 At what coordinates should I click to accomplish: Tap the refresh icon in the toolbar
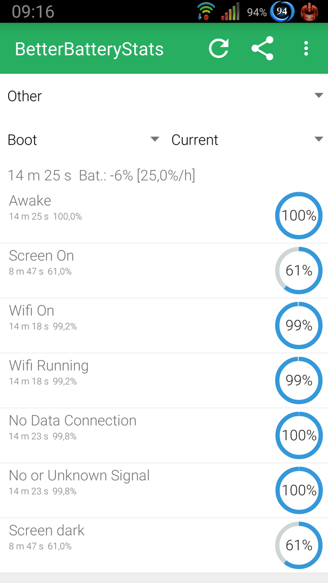(218, 49)
